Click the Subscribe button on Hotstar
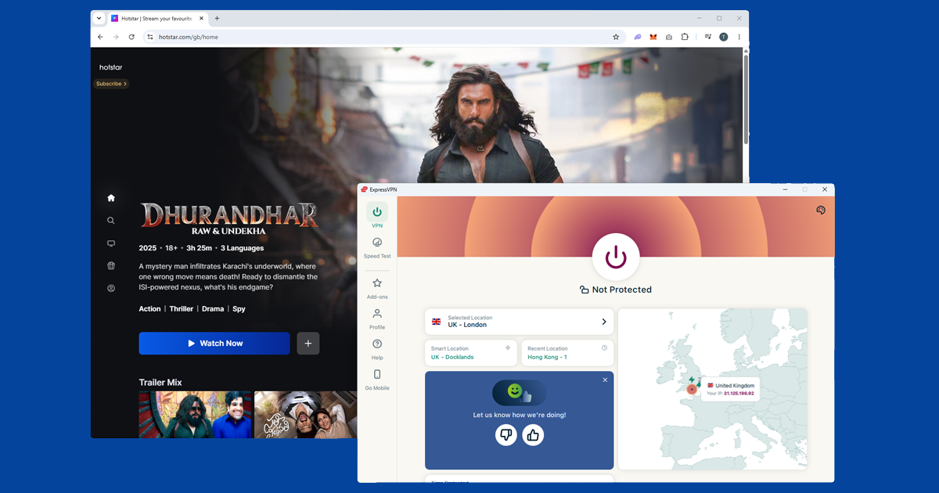939x493 pixels. [x=111, y=84]
